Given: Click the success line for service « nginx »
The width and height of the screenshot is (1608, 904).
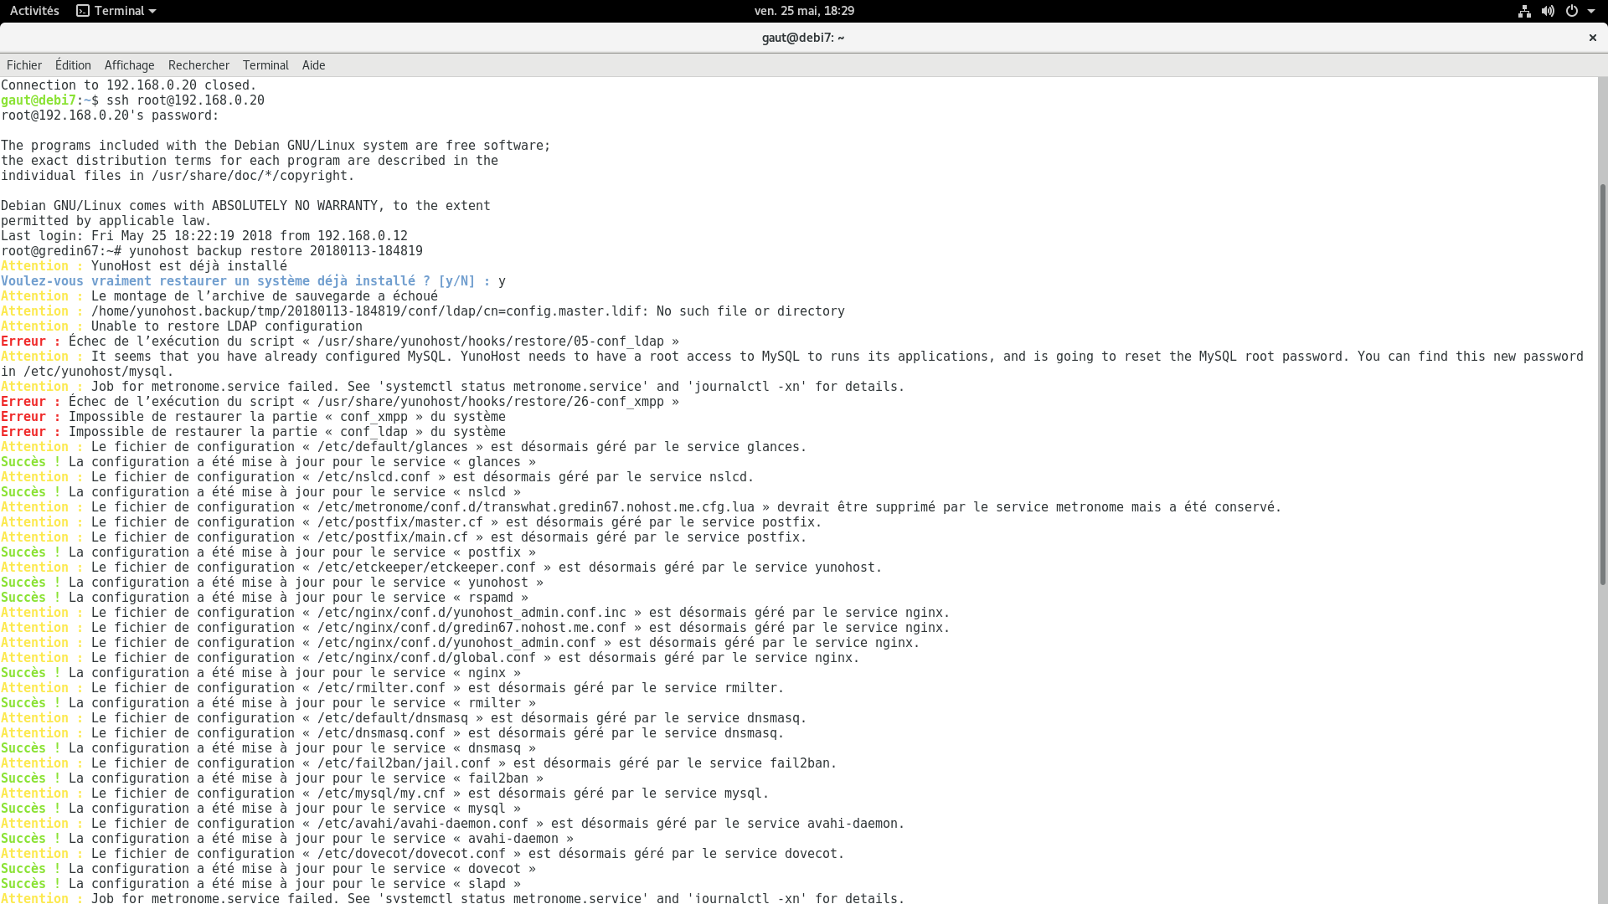Looking at the screenshot, I should pos(260,673).
